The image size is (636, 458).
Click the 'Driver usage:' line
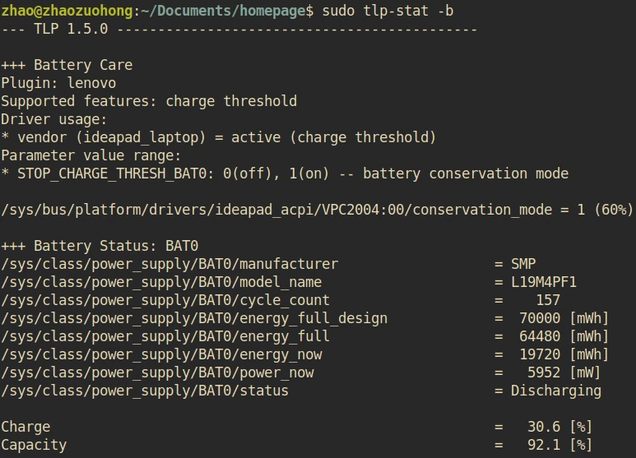(x=53, y=119)
